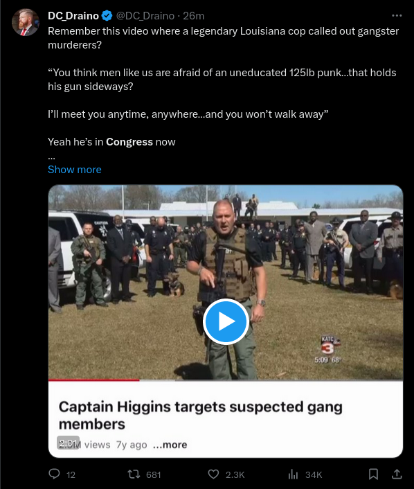Open the share upload icon
The image size is (414, 489).
click(x=397, y=474)
